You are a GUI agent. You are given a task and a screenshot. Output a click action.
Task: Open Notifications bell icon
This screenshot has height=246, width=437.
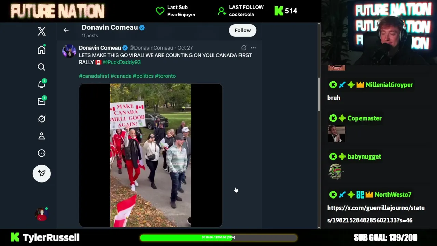[x=42, y=84]
